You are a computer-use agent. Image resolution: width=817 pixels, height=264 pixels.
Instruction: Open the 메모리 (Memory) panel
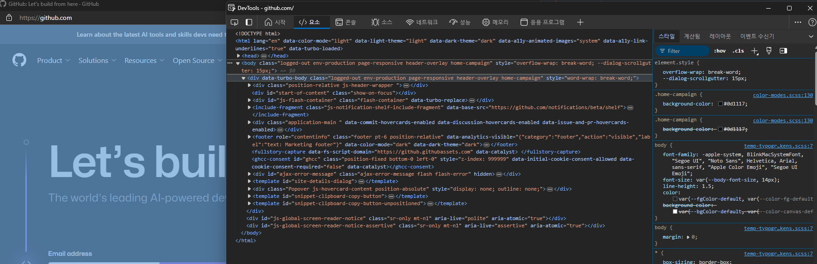[495, 22]
